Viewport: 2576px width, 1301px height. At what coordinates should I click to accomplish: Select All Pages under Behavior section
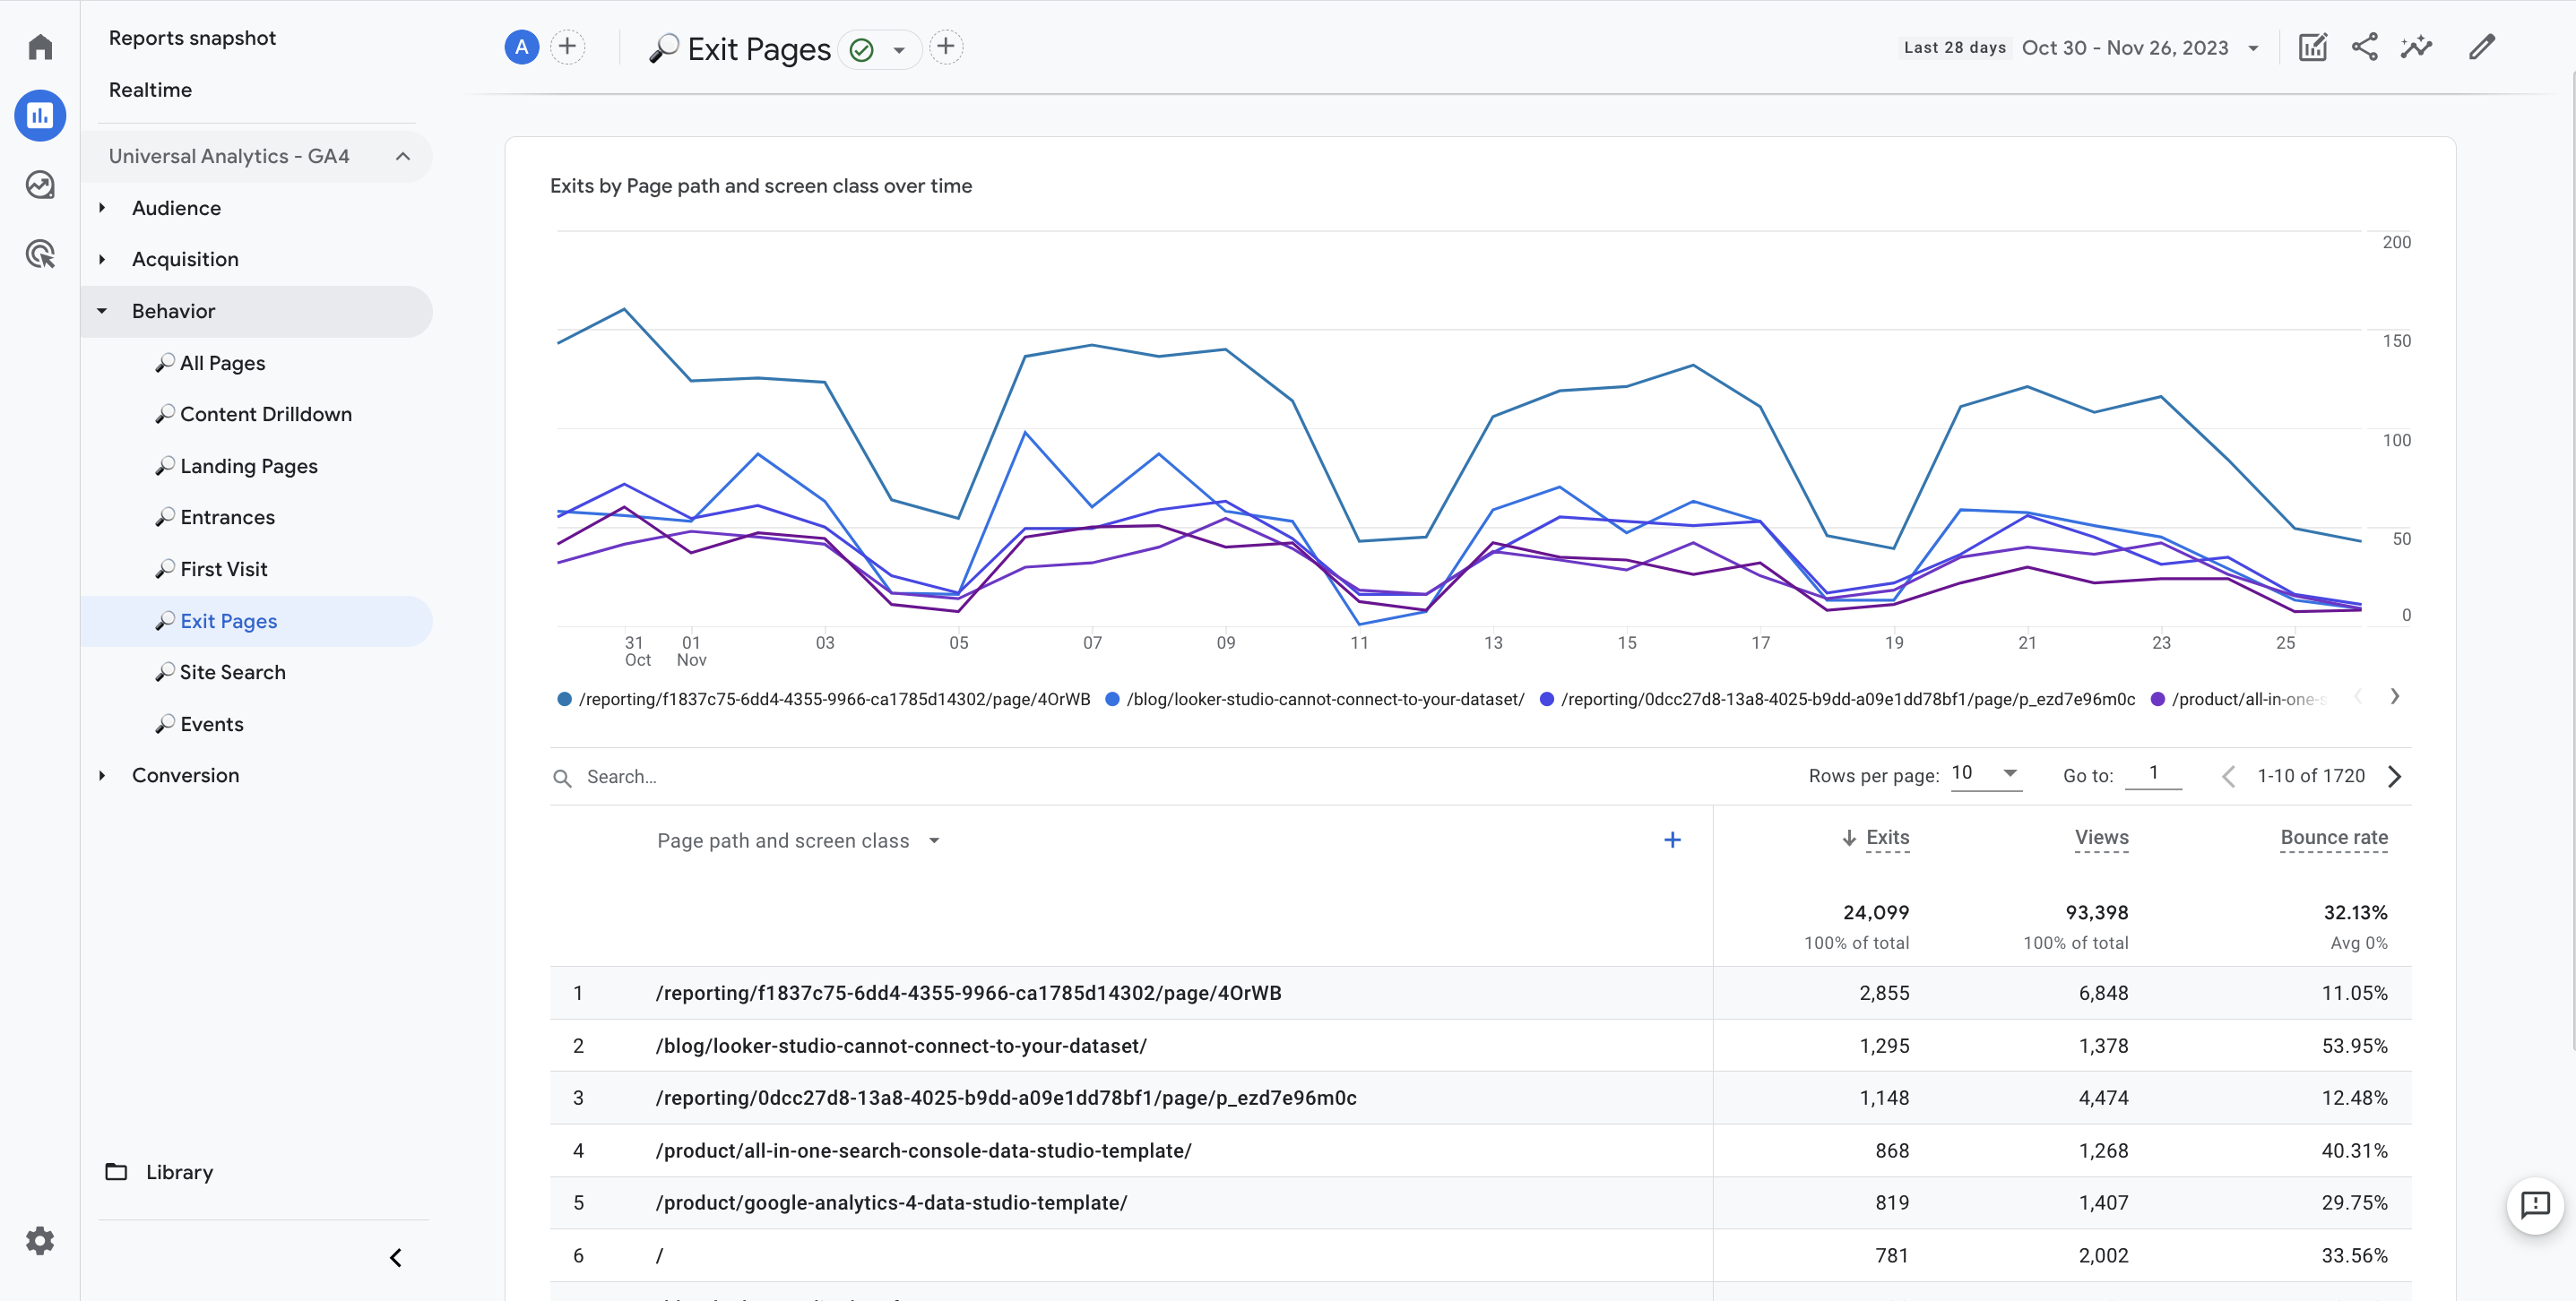coord(220,362)
